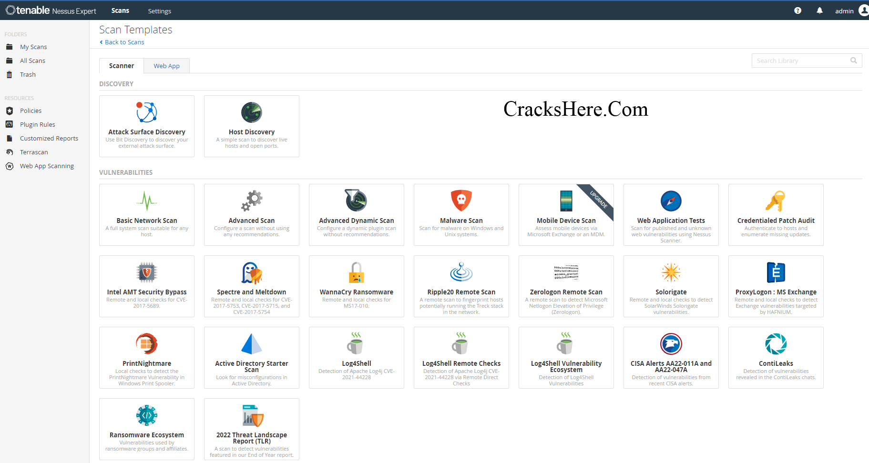Screen dimensions: 869x463
Task: Click the PrintNightmare description text
Action: [x=147, y=377]
